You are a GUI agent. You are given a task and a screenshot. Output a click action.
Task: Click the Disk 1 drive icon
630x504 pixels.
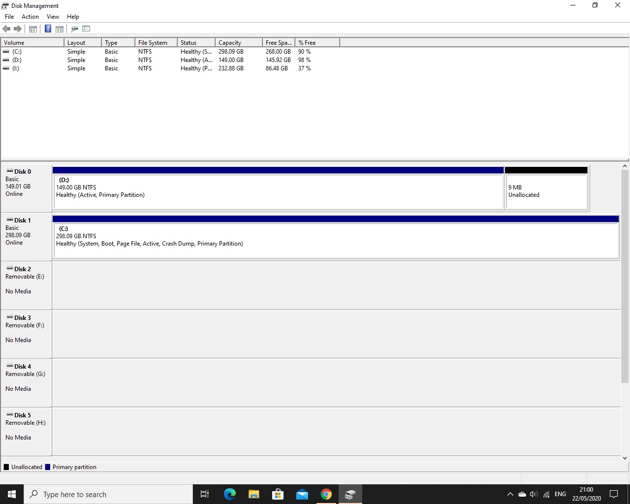click(9, 220)
